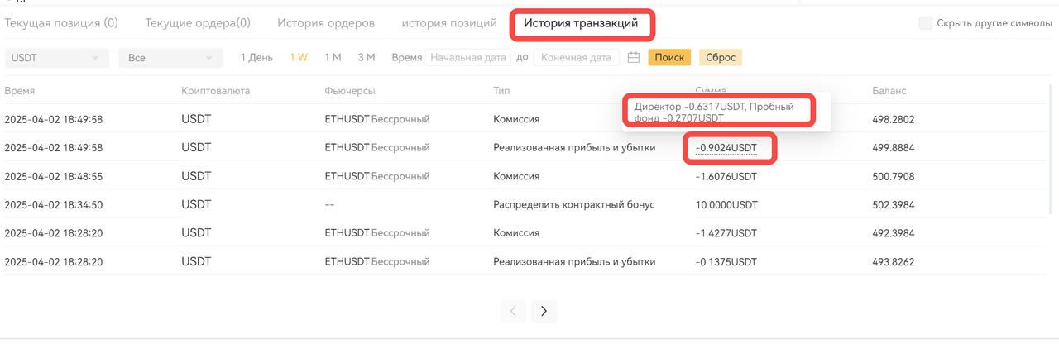
Task: Click the balance value 499.8884
Action: click(893, 148)
